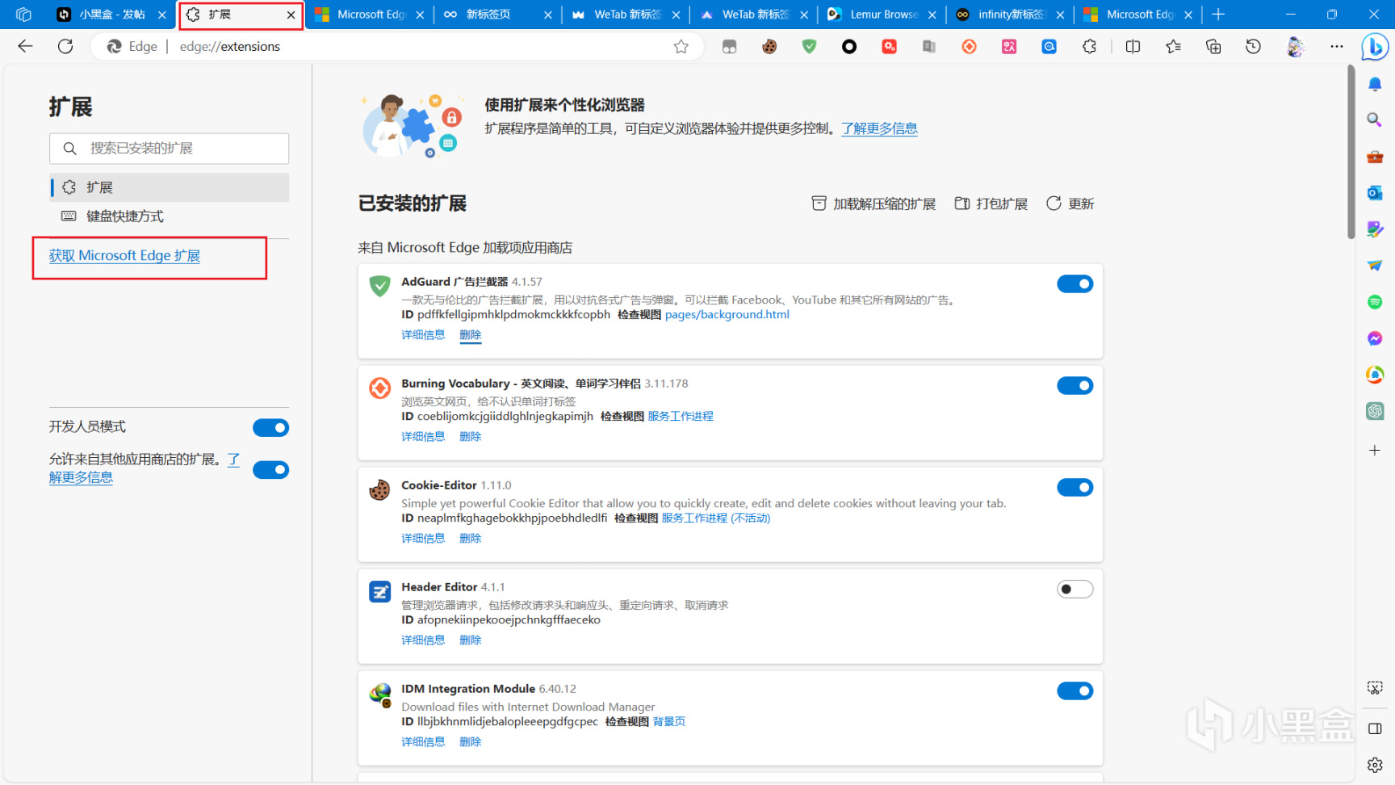Click 删除 for Cookie-Editor
The height and width of the screenshot is (785, 1395).
[470, 538]
